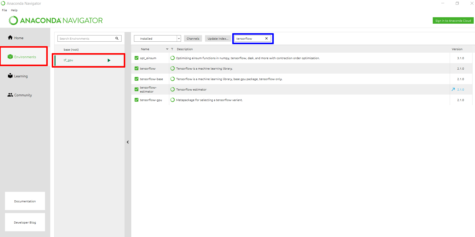Screen dimensions: 475x237
Task: Click the tensorflow-base package type icon
Action: (x=172, y=79)
